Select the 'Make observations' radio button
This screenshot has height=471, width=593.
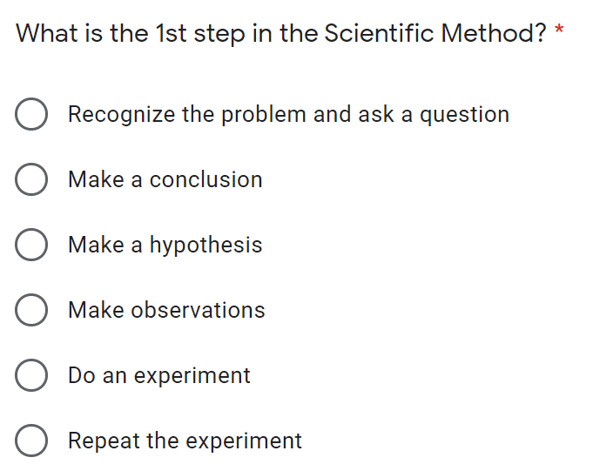(x=31, y=311)
